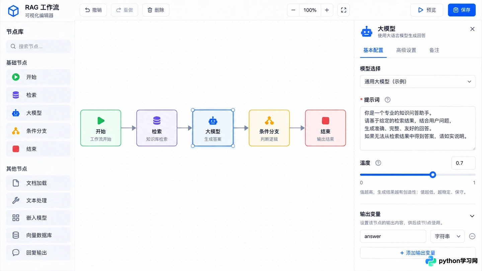The width and height of the screenshot is (482, 271).
Task: Switch to the 备注 tab
Action: pos(434,50)
